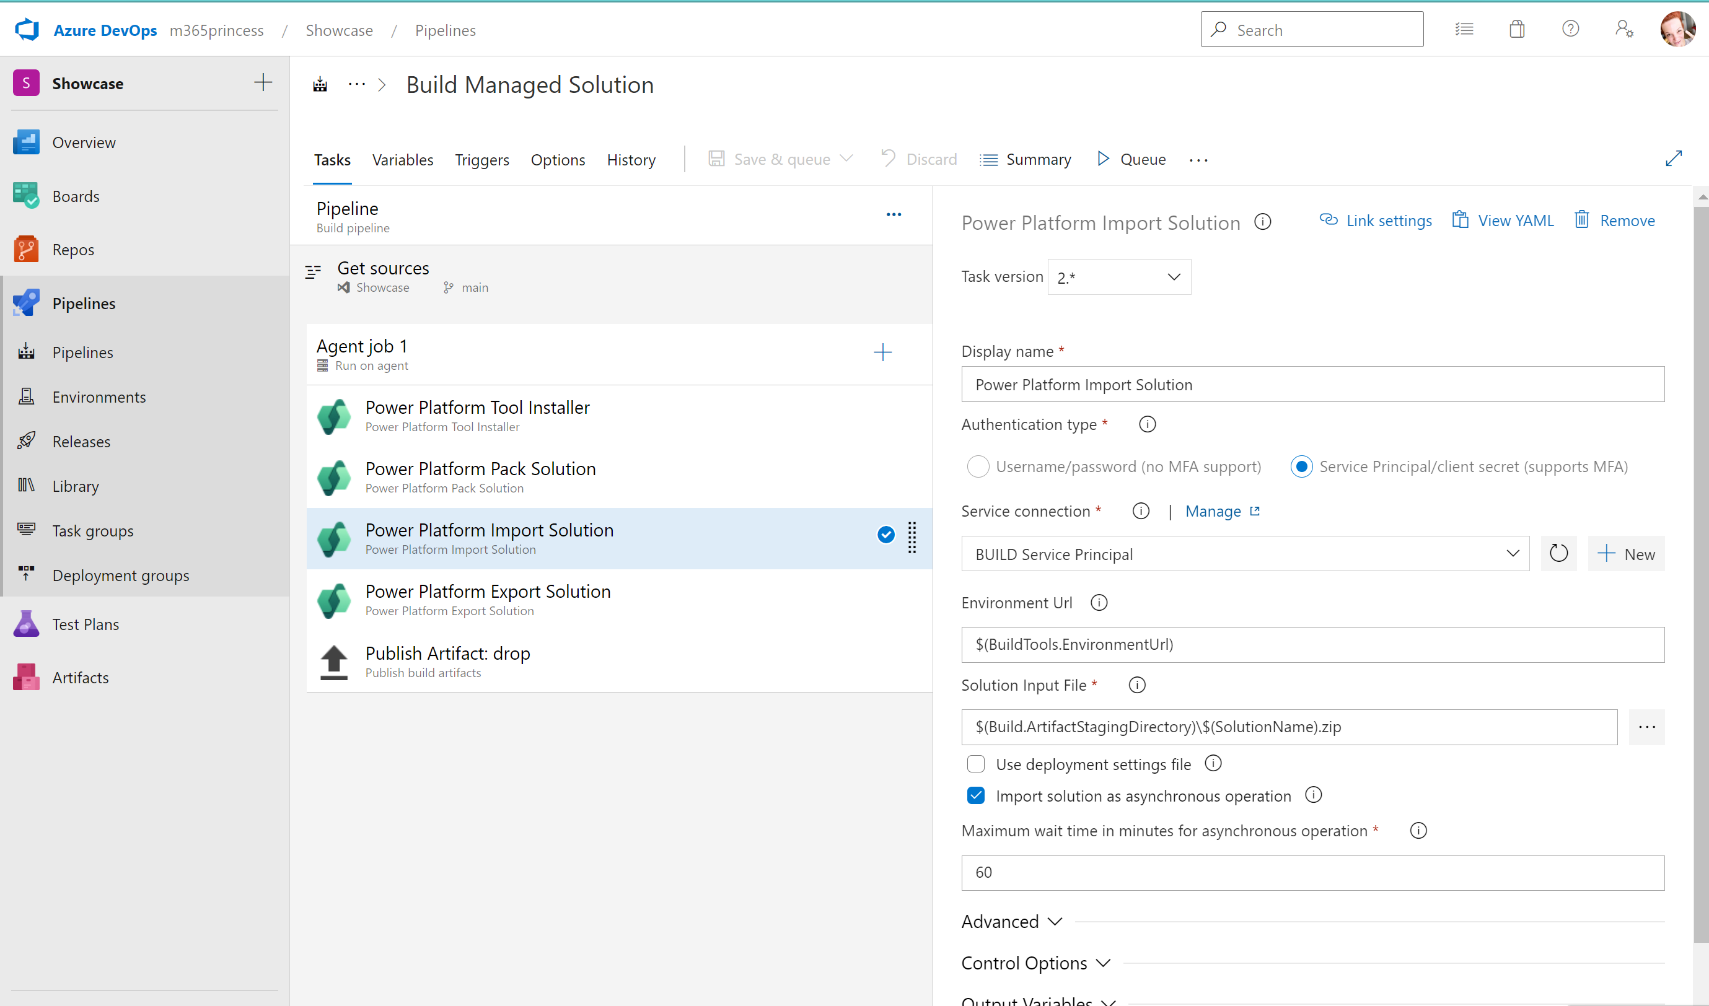1709x1006 pixels.
Task: Open the BUILD Service Principal dropdown
Action: click(x=1245, y=554)
